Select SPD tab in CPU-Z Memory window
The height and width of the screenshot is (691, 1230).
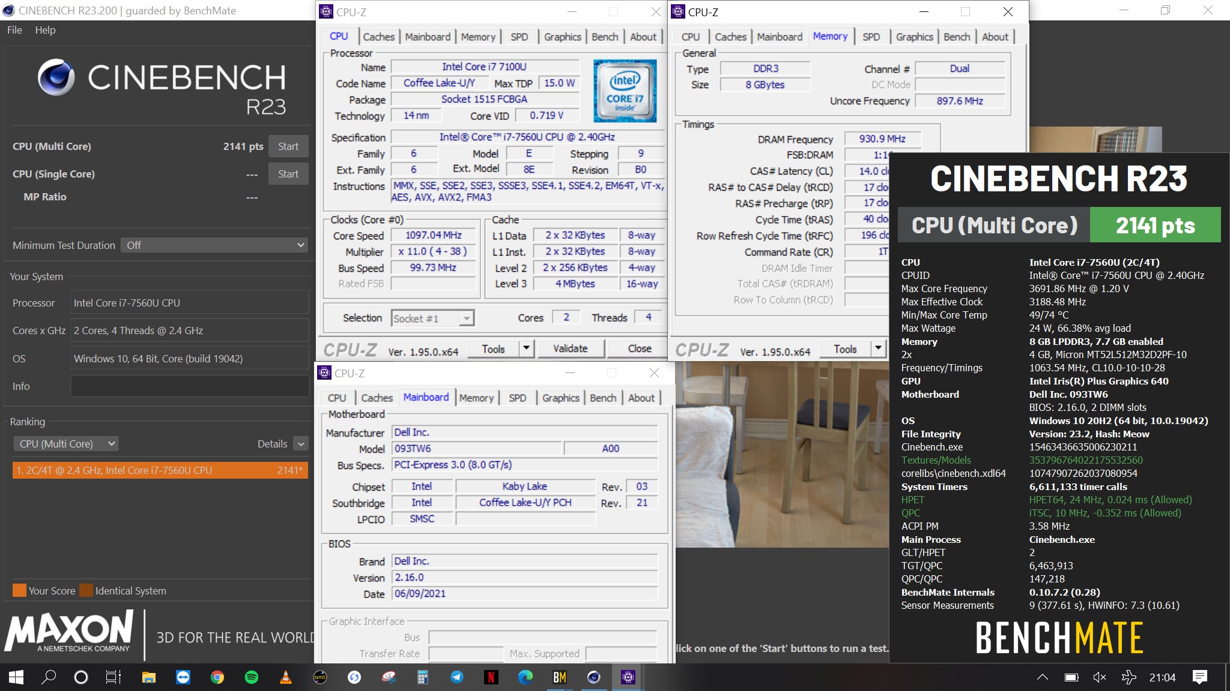pos(871,37)
